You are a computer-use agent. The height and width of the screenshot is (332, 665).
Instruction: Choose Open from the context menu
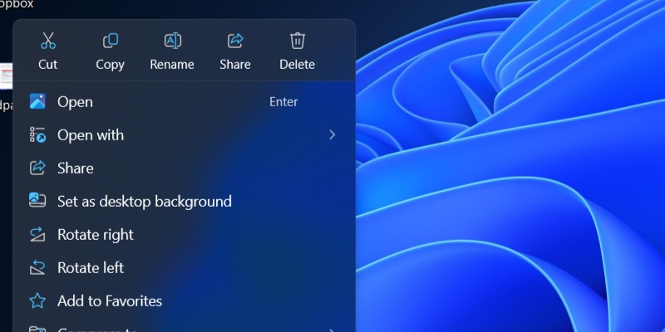(x=184, y=101)
